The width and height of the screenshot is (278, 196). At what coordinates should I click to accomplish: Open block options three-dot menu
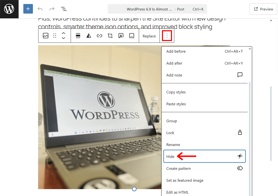click(167, 36)
